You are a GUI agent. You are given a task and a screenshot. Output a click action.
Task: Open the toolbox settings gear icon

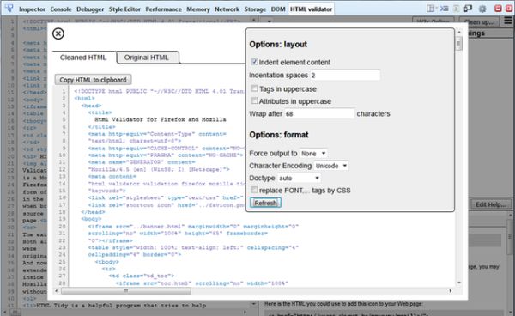[x=482, y=9]
